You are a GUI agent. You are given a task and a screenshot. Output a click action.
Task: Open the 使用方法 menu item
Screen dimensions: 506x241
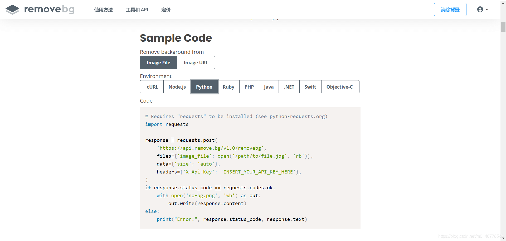pos(103,10)
